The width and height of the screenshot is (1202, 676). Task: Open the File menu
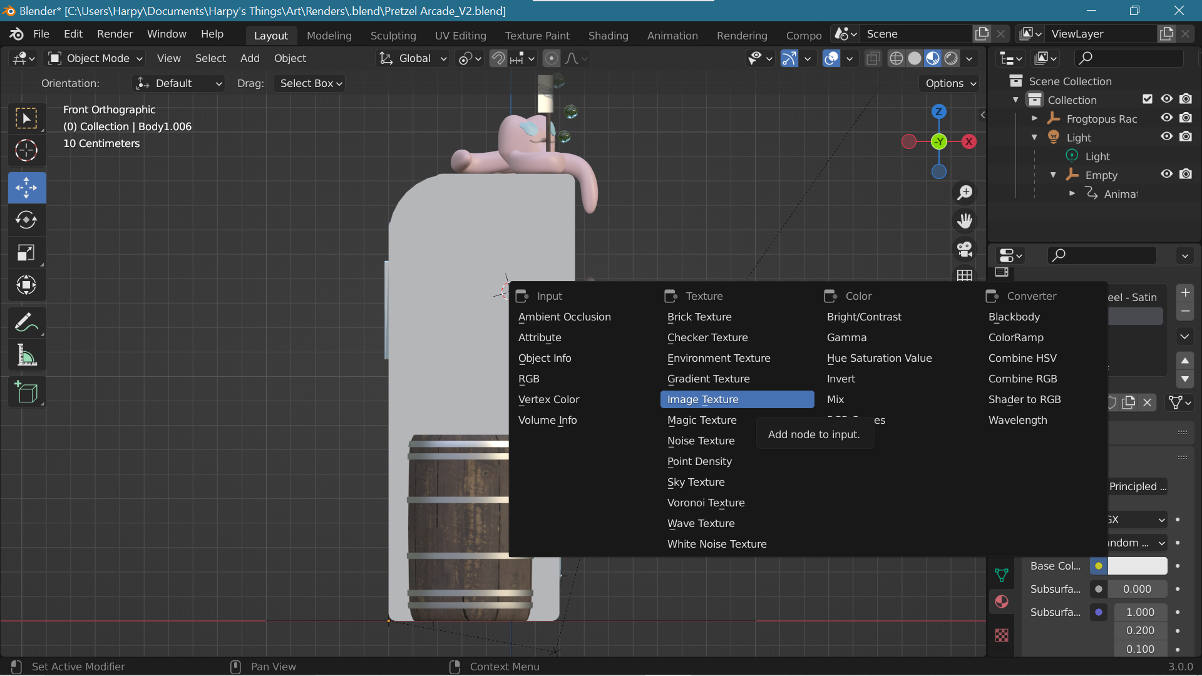coord(41,34)
